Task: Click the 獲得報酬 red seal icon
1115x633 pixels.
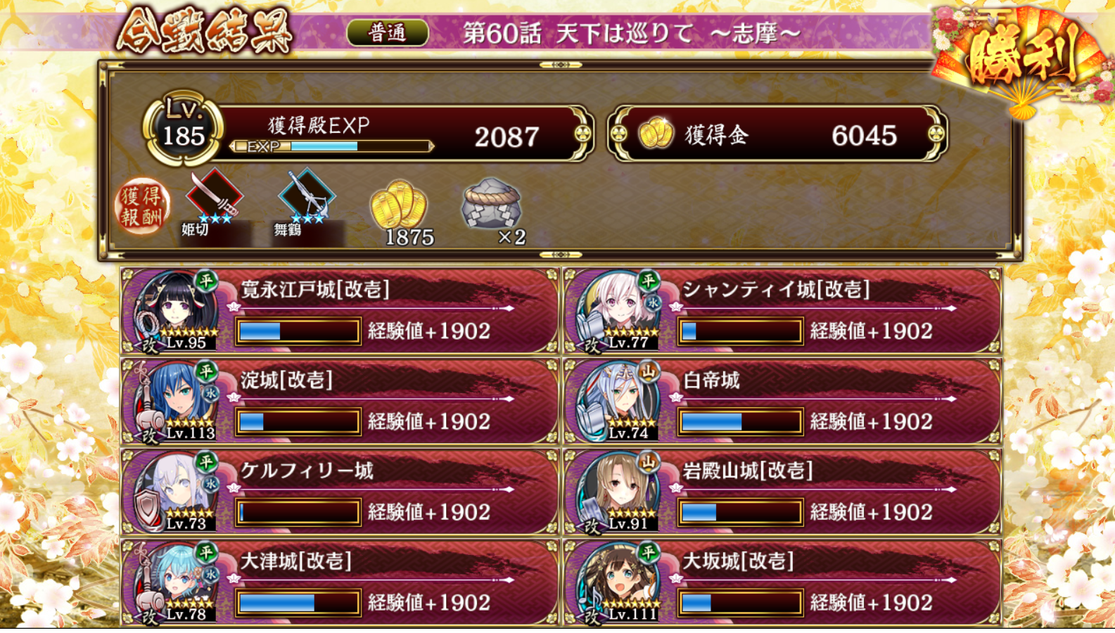Action: pos(143,206)
